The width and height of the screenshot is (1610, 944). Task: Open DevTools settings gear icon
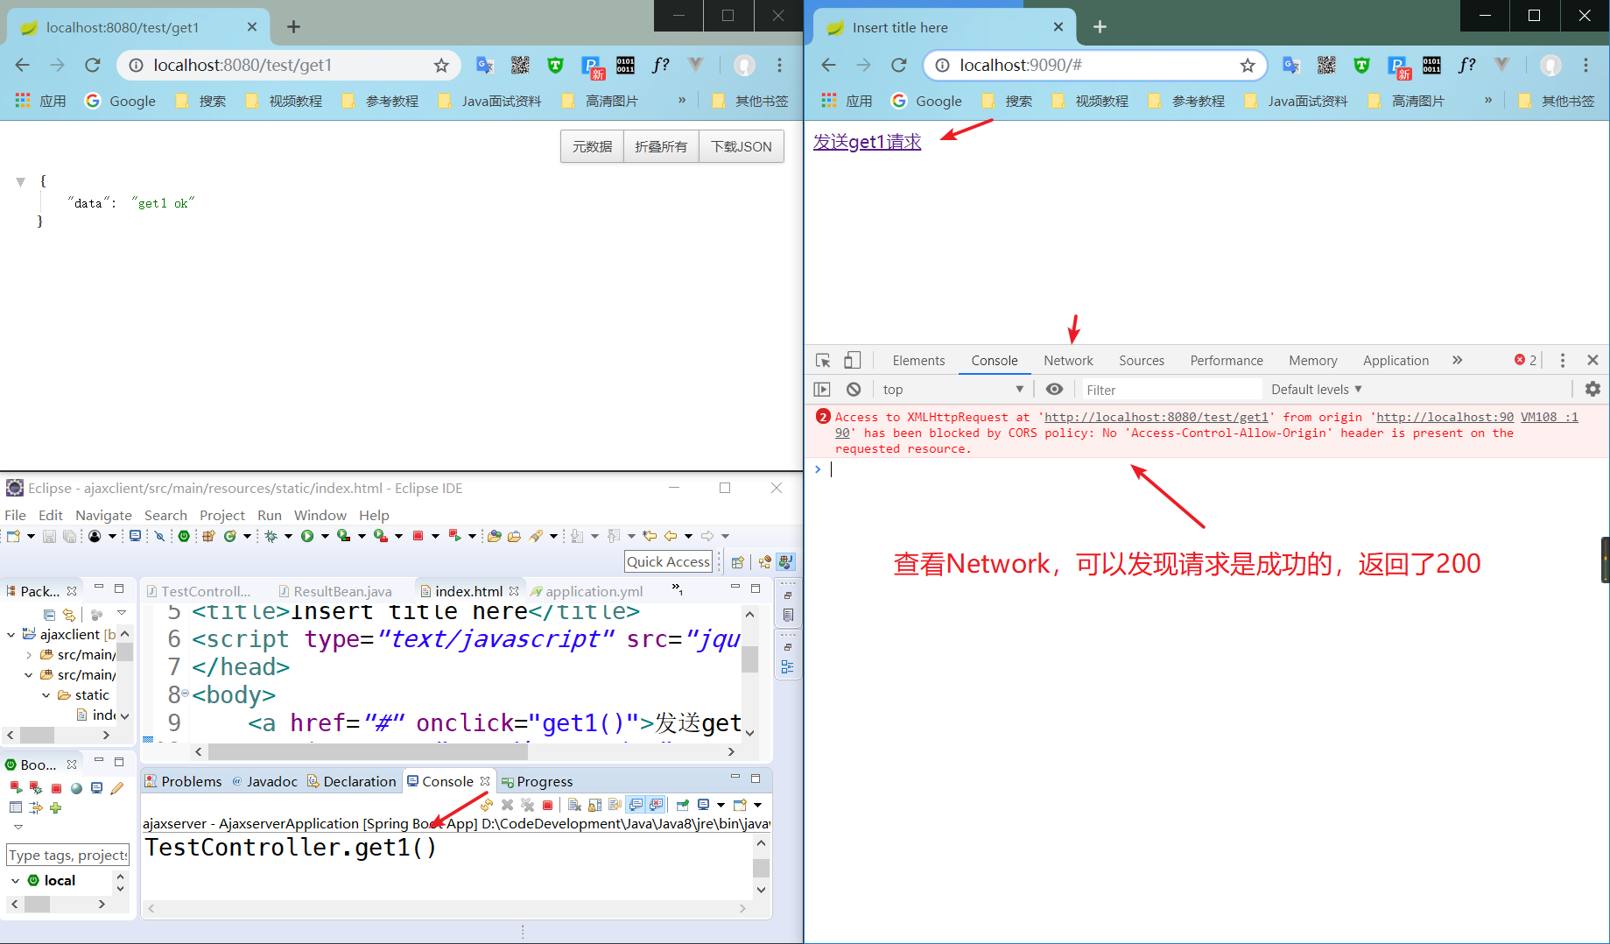1592,389
